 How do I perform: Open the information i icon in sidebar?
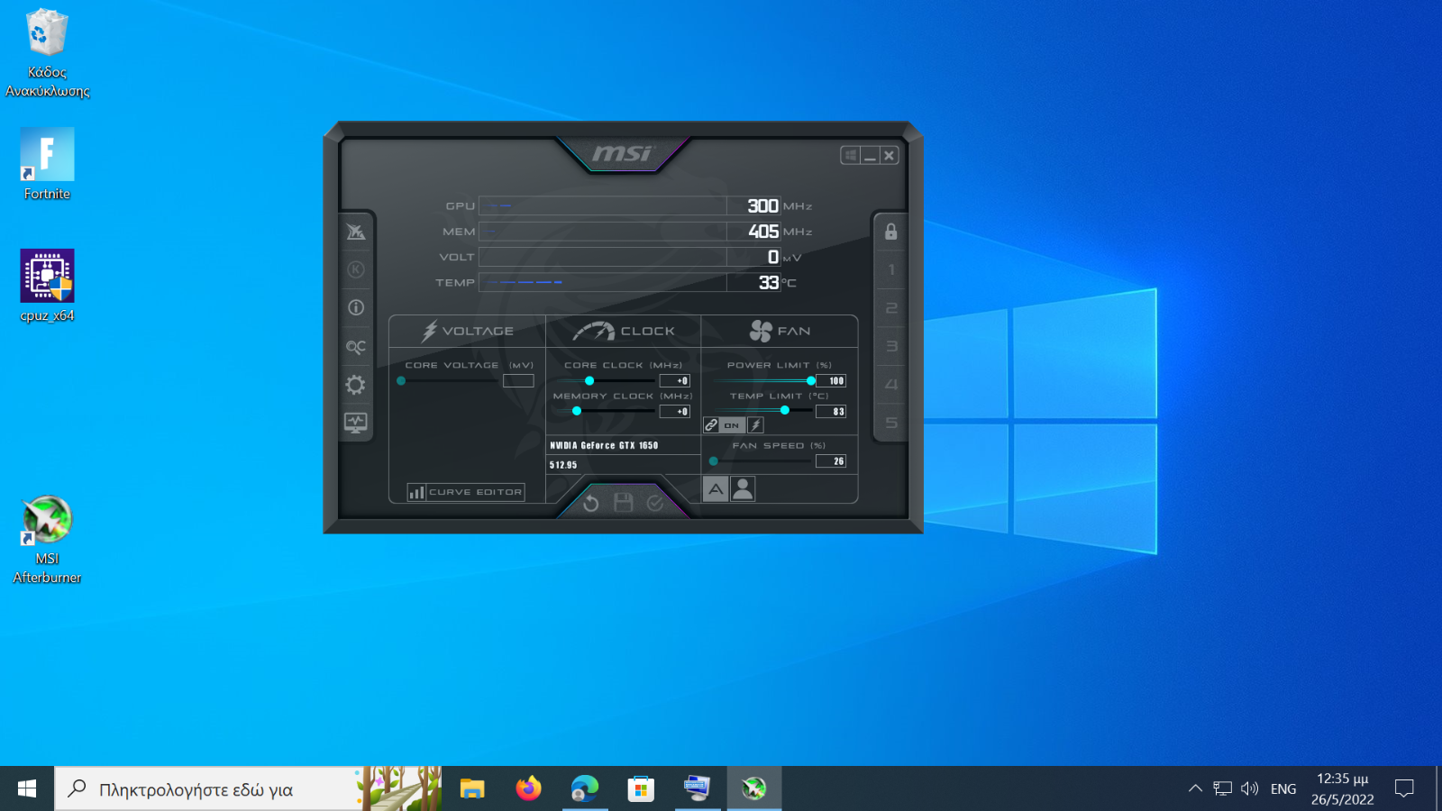coord(356,307)
